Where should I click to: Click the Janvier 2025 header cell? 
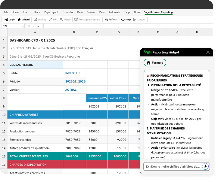pos(97,98)
